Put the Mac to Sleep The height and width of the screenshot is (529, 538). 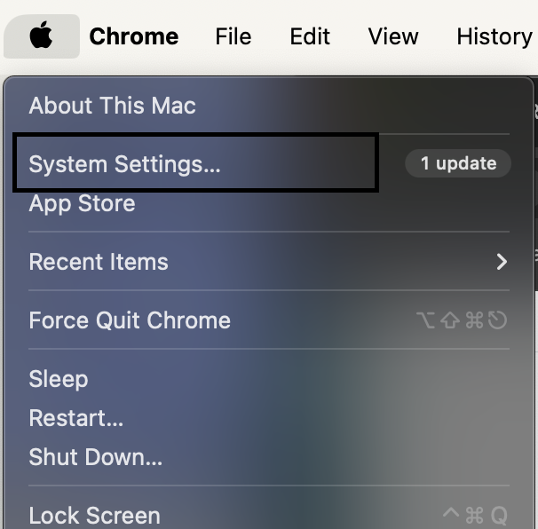tap(59, 379)
